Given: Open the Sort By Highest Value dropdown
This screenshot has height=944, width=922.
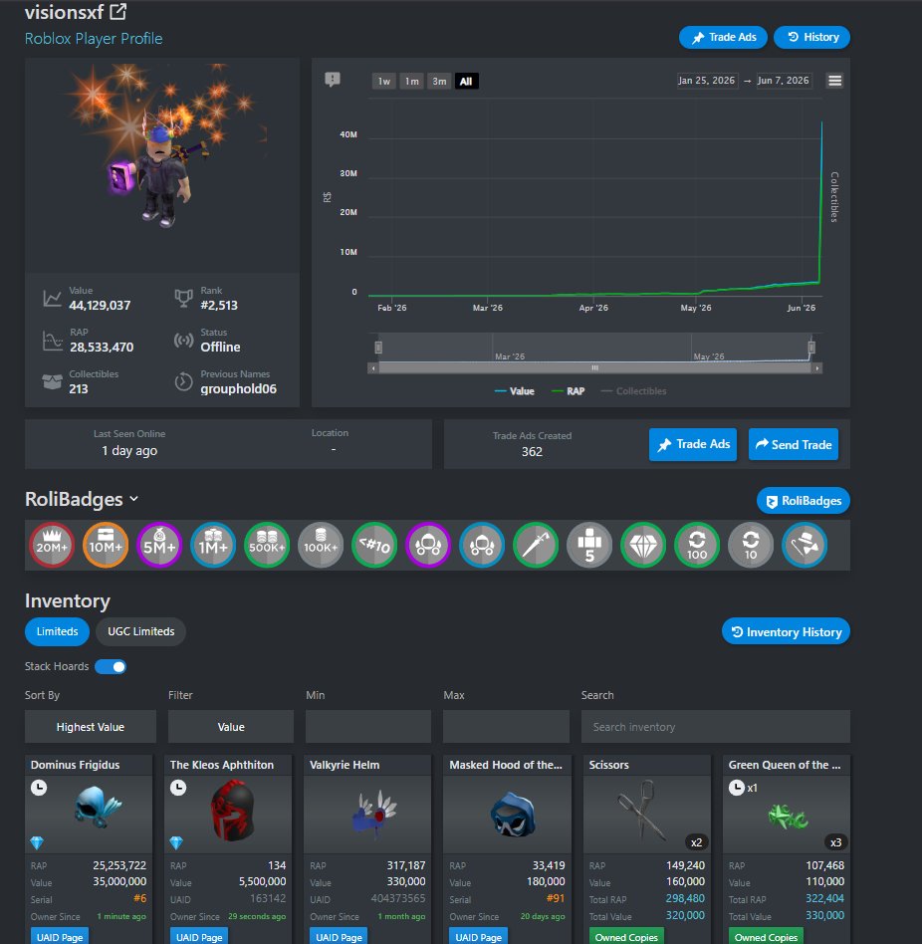Looking at the screenshot, I should coord(91,727).
